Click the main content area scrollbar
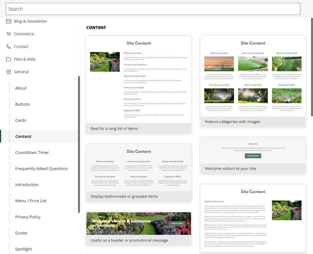This screenshot has width=313, height=254. pos(312,67)
